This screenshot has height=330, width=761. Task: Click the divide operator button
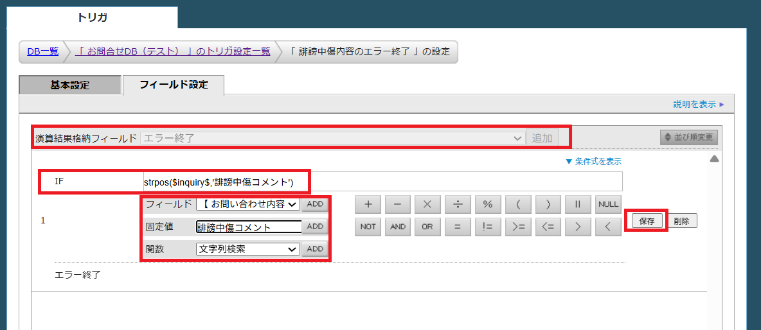click(x=458, y=205)
